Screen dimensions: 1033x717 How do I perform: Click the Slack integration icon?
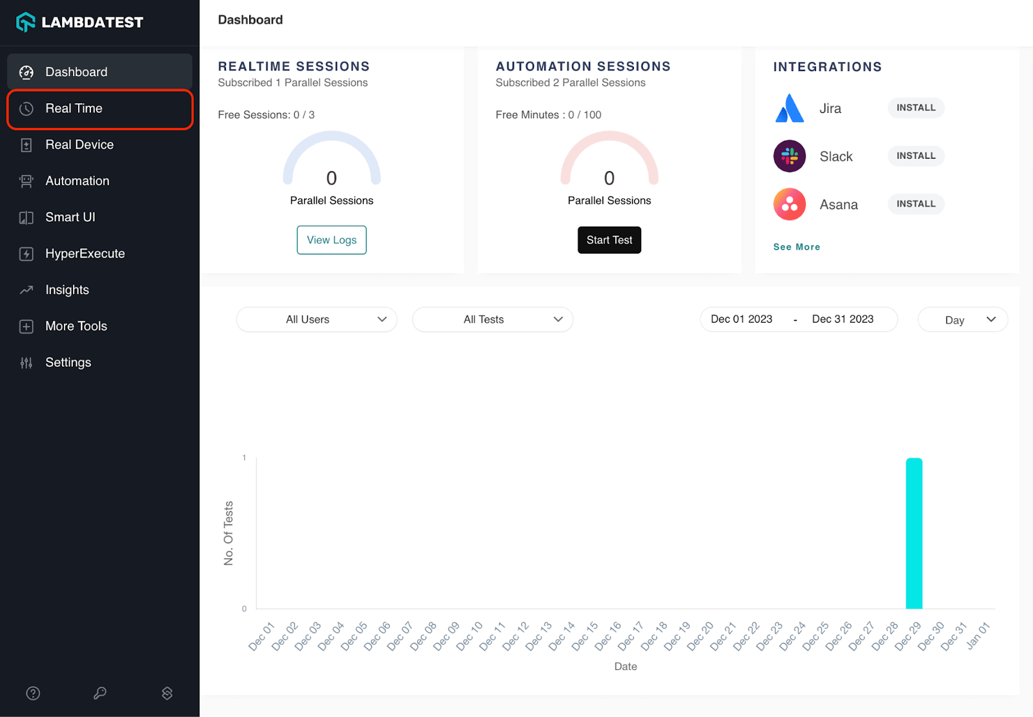[x=789, y=156]
